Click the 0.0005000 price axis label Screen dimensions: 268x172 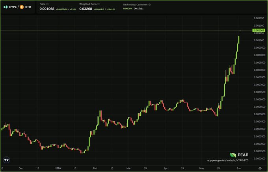click(x=259, y=114)
